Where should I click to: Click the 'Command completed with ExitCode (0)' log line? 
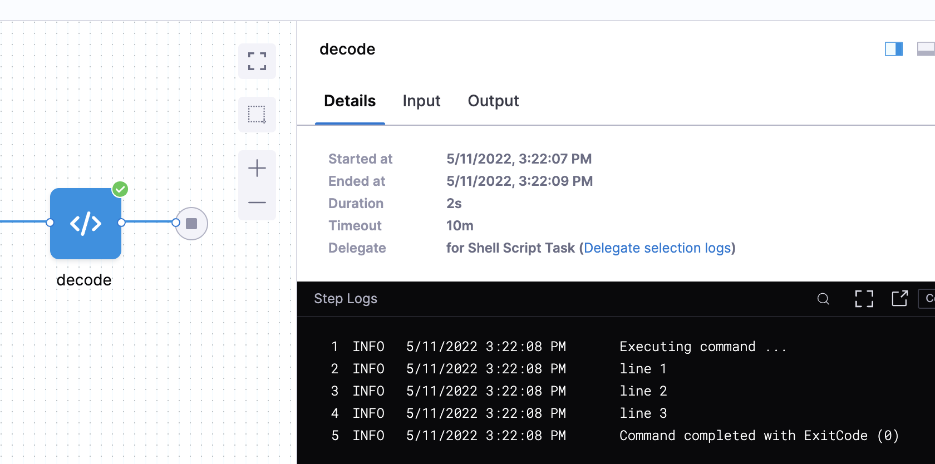click(x=759, y=436)
